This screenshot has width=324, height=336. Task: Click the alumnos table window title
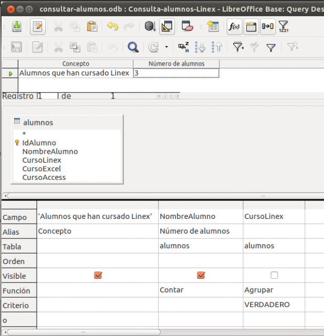[x=38, y=122]
